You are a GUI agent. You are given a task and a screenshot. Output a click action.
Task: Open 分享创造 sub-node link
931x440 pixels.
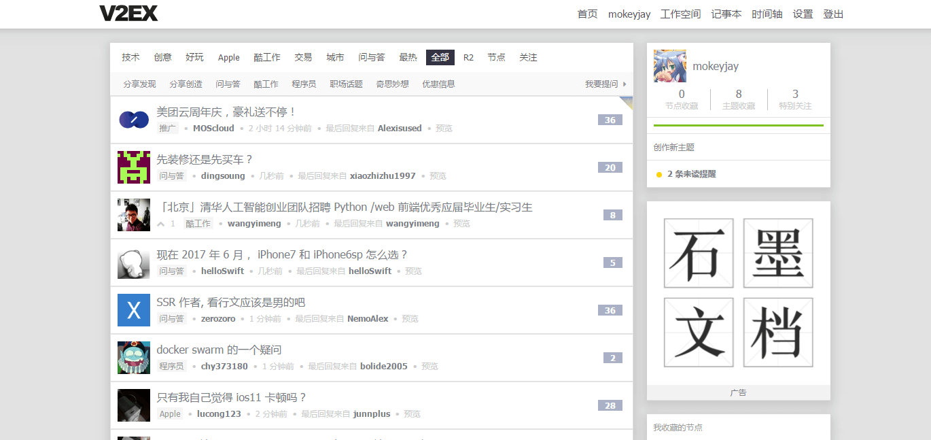click(186, 84)
